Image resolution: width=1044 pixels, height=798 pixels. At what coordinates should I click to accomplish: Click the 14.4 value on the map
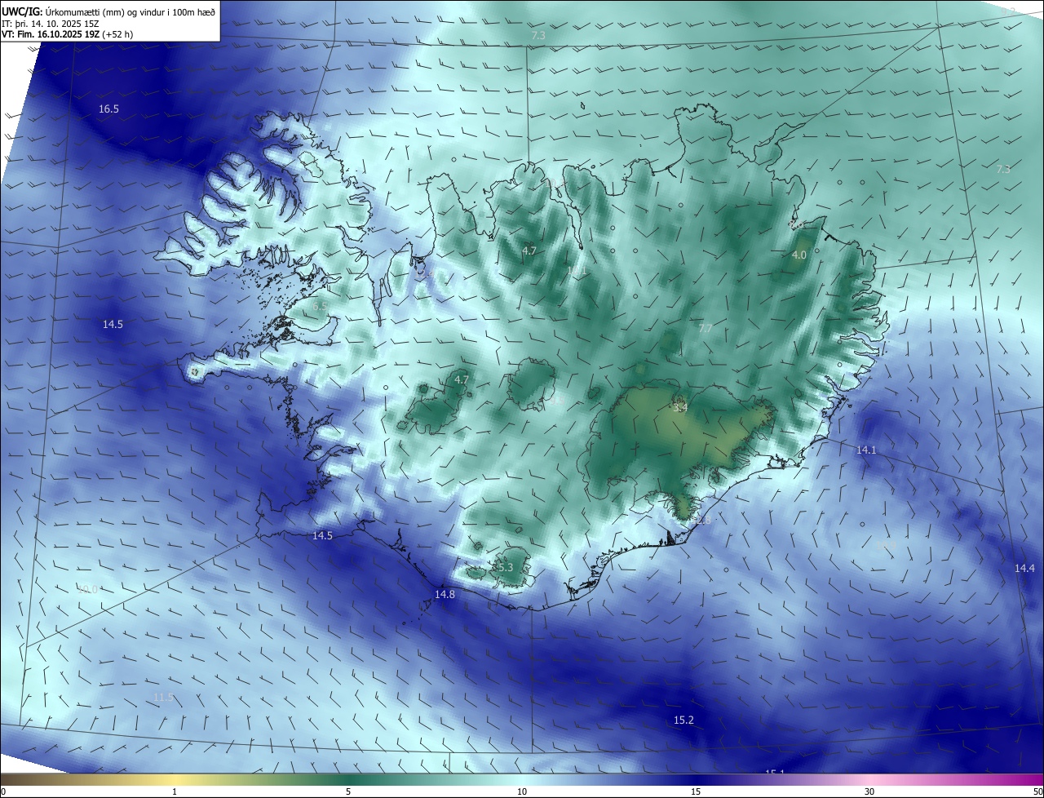(x=1024, y=569)
